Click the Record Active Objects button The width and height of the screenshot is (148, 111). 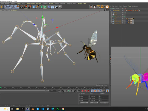[x=82, y=91]
